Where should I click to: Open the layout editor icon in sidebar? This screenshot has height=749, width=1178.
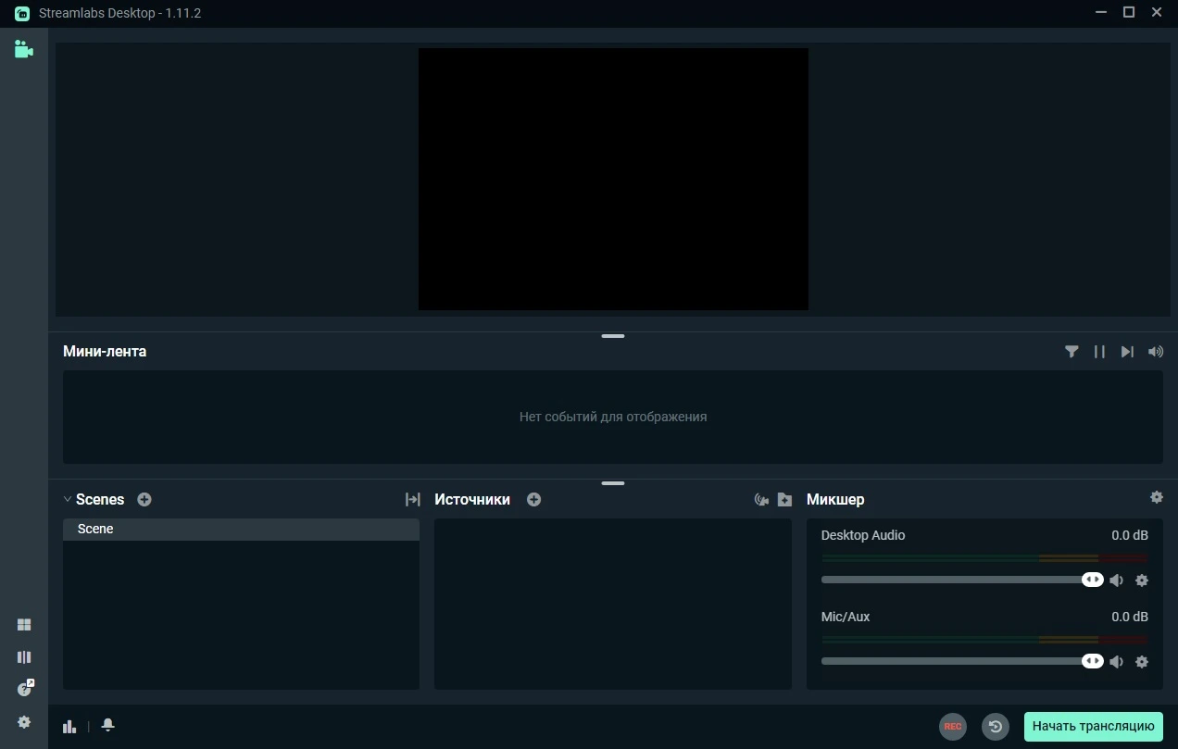click(x=24, y=625)
